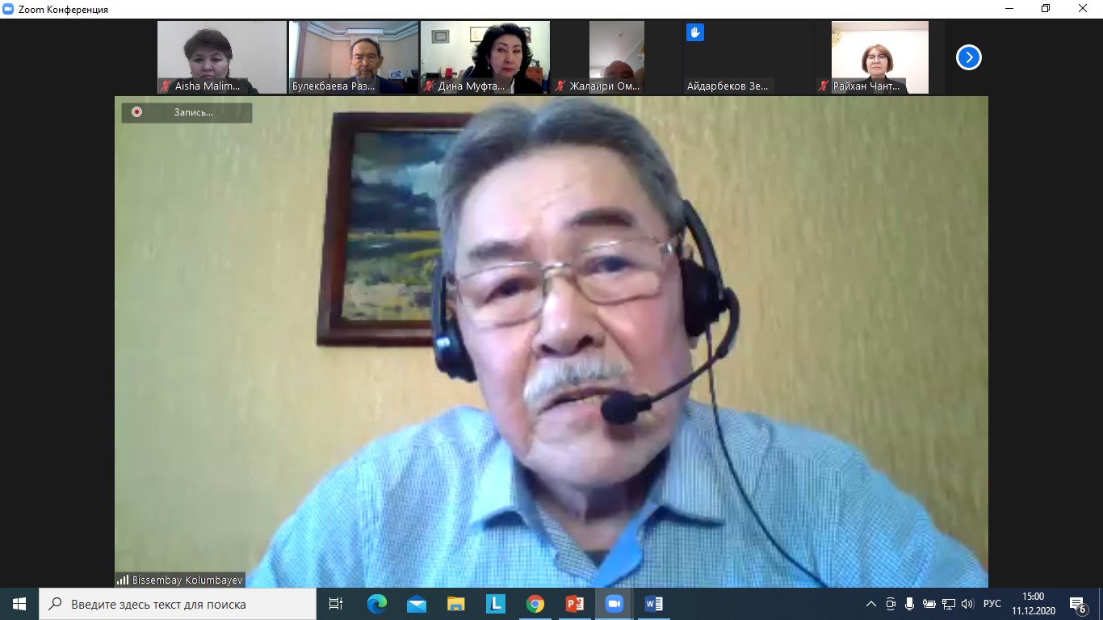The width and height of the screenshot is (1103, 620).
Task: Click muted mic icon on Aisha Malim tile
Action: pyautogui.click(x=166, y=86)
